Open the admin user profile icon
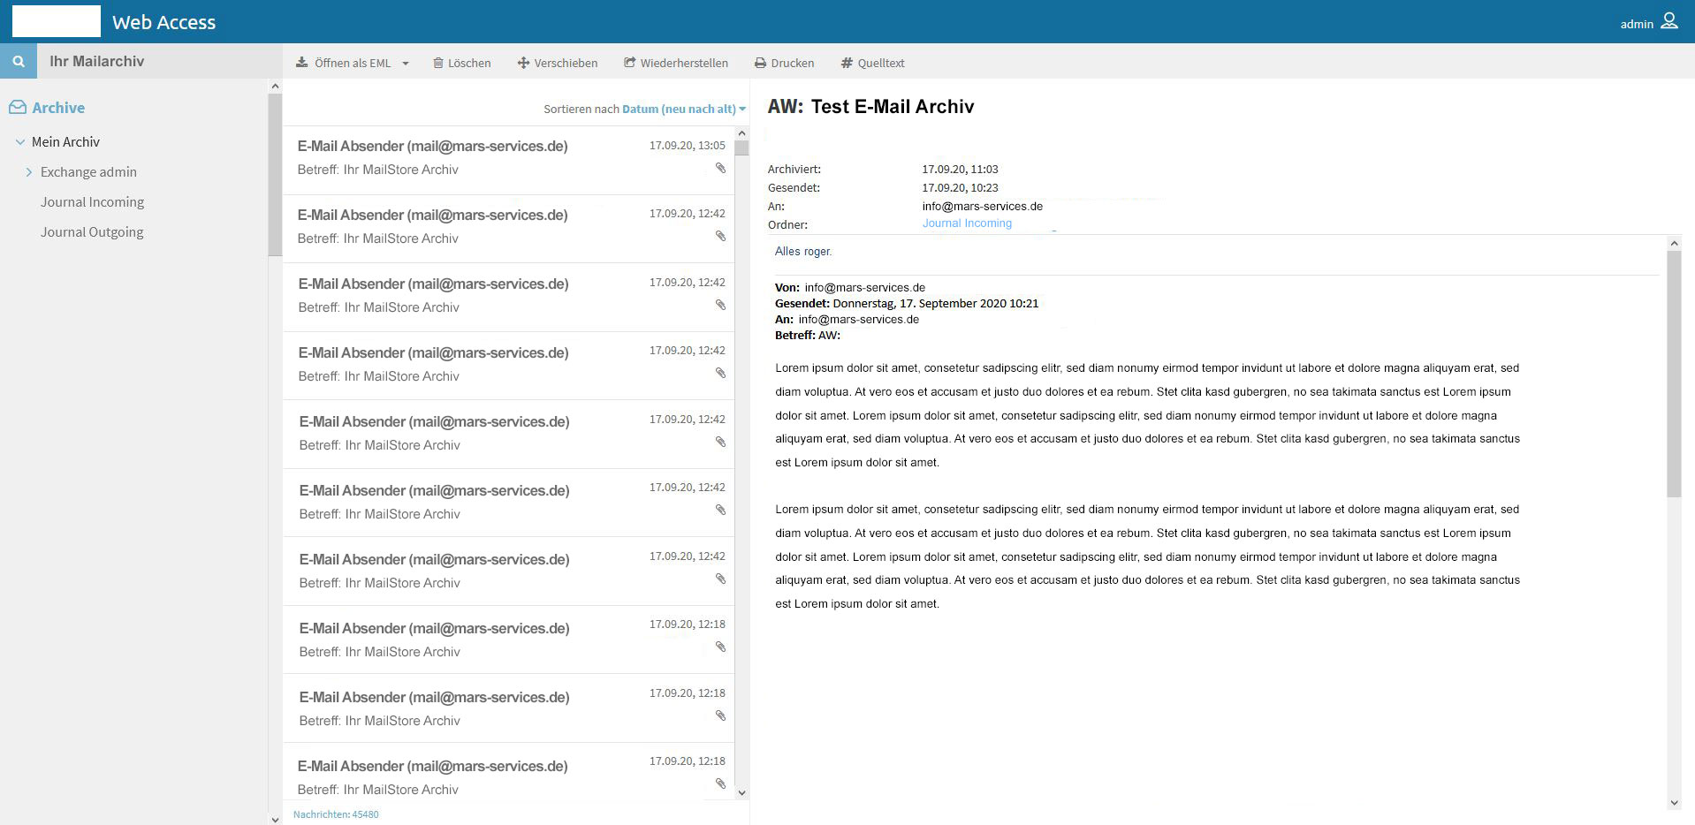This screenshot has height=825, width=1695. tap(1668, 21)
